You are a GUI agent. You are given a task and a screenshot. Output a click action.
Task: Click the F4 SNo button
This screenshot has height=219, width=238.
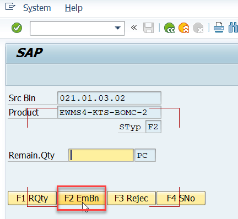181,198
